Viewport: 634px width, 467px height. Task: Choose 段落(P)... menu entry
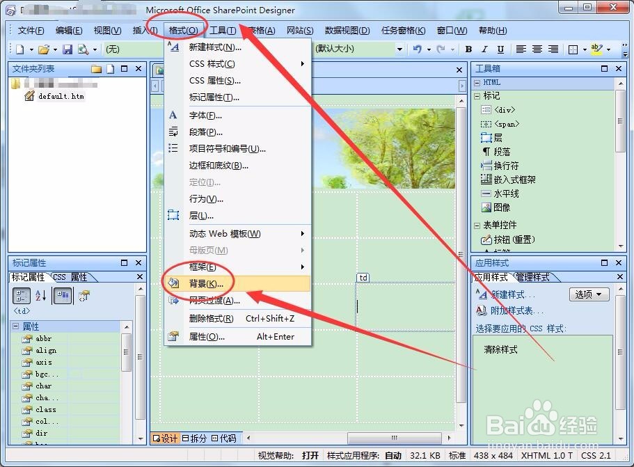(238, 132)
